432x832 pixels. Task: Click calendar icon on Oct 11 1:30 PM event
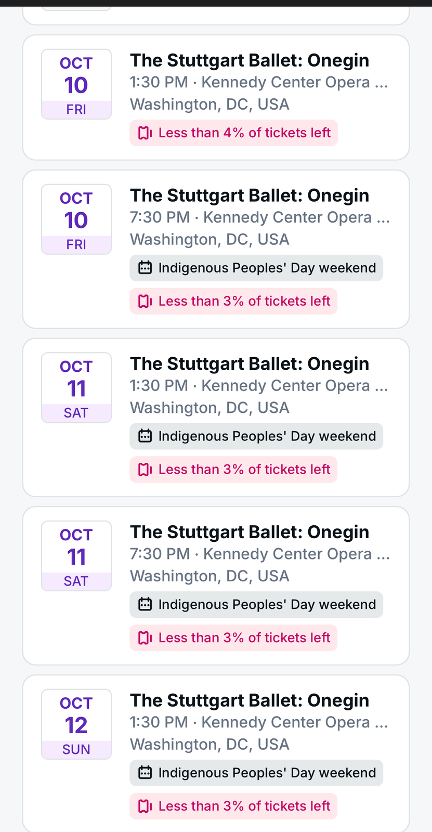click(145, 436)
